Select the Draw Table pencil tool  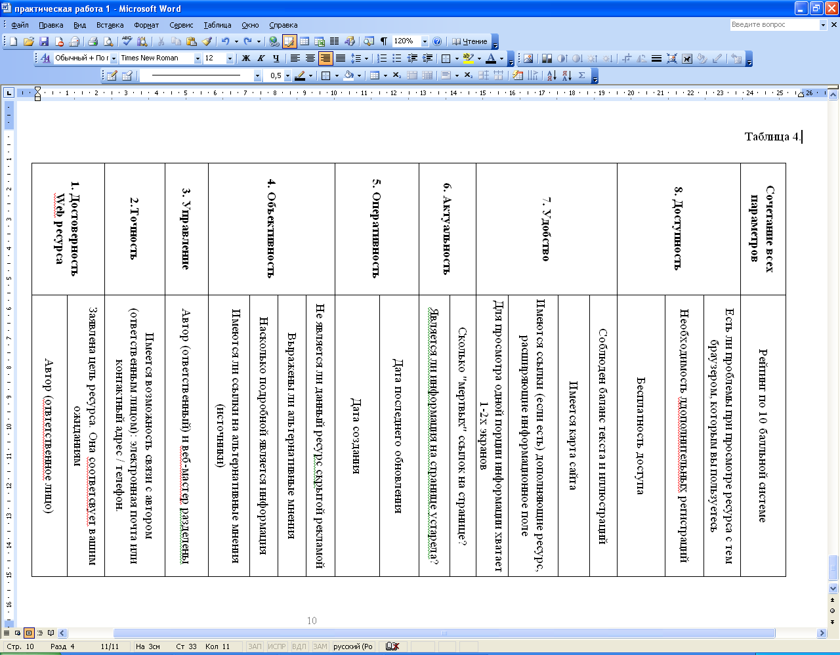tap(112, 75)
